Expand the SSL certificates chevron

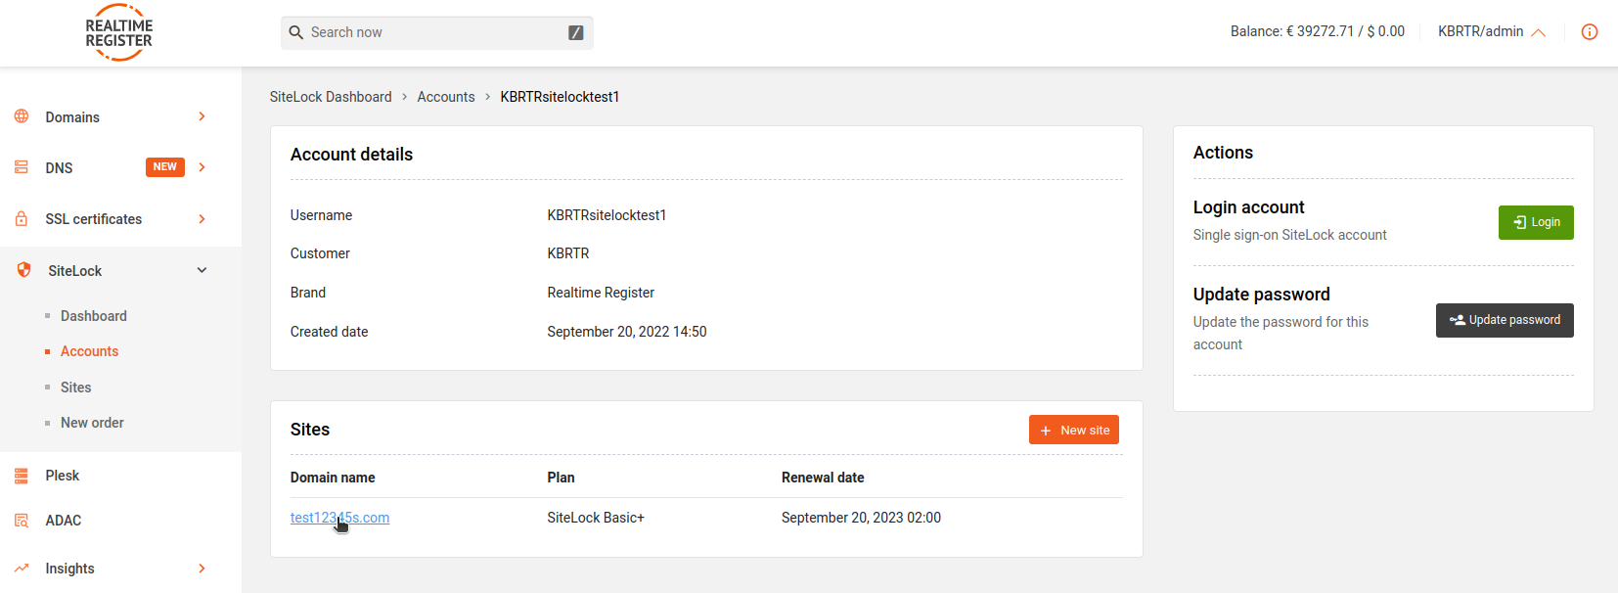coord(202,219)
